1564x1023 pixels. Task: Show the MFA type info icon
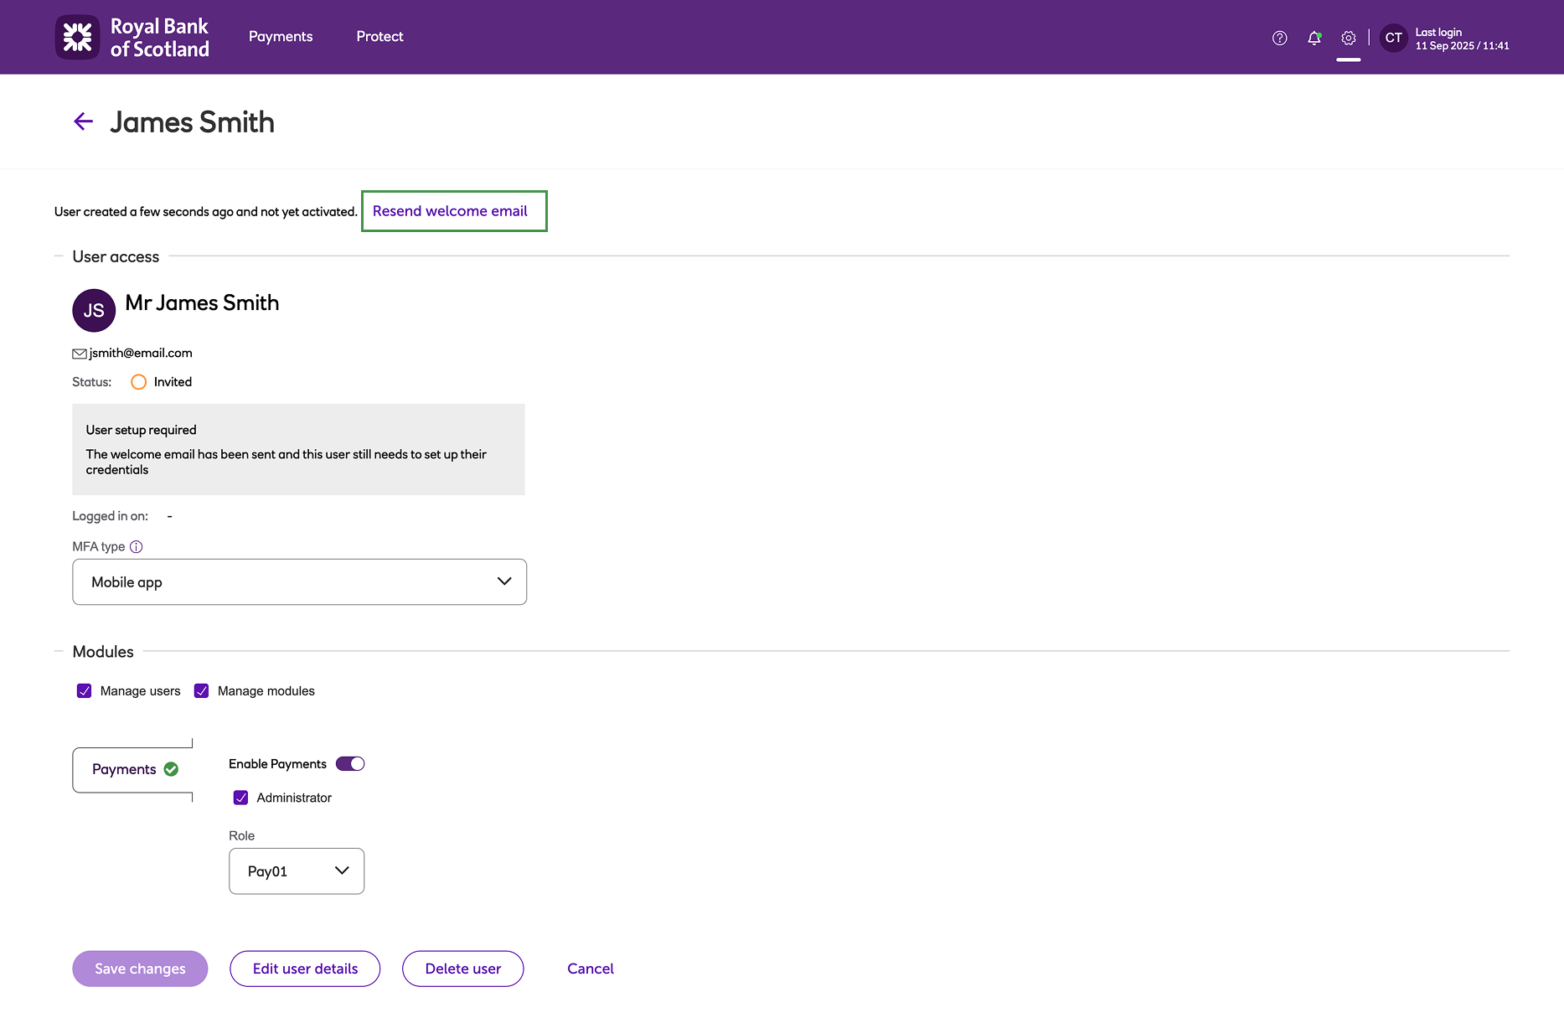136,546
